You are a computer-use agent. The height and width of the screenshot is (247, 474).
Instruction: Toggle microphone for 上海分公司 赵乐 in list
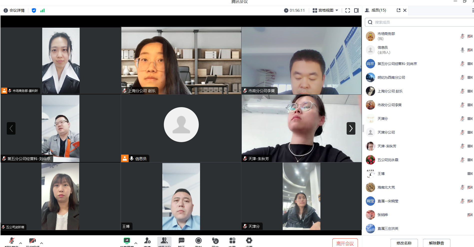tap(463, 91)
